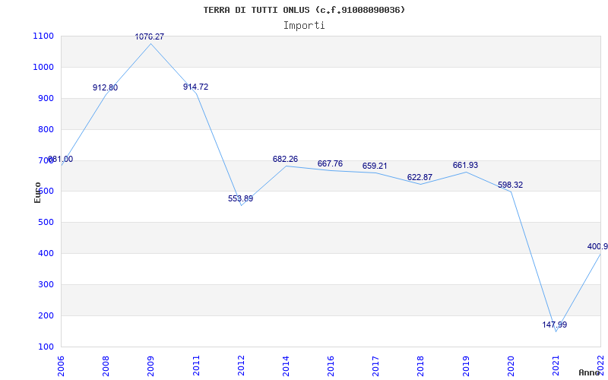Click the 2016 x-axis year label
The image size is (608, 380).
[x=331, y=366]
